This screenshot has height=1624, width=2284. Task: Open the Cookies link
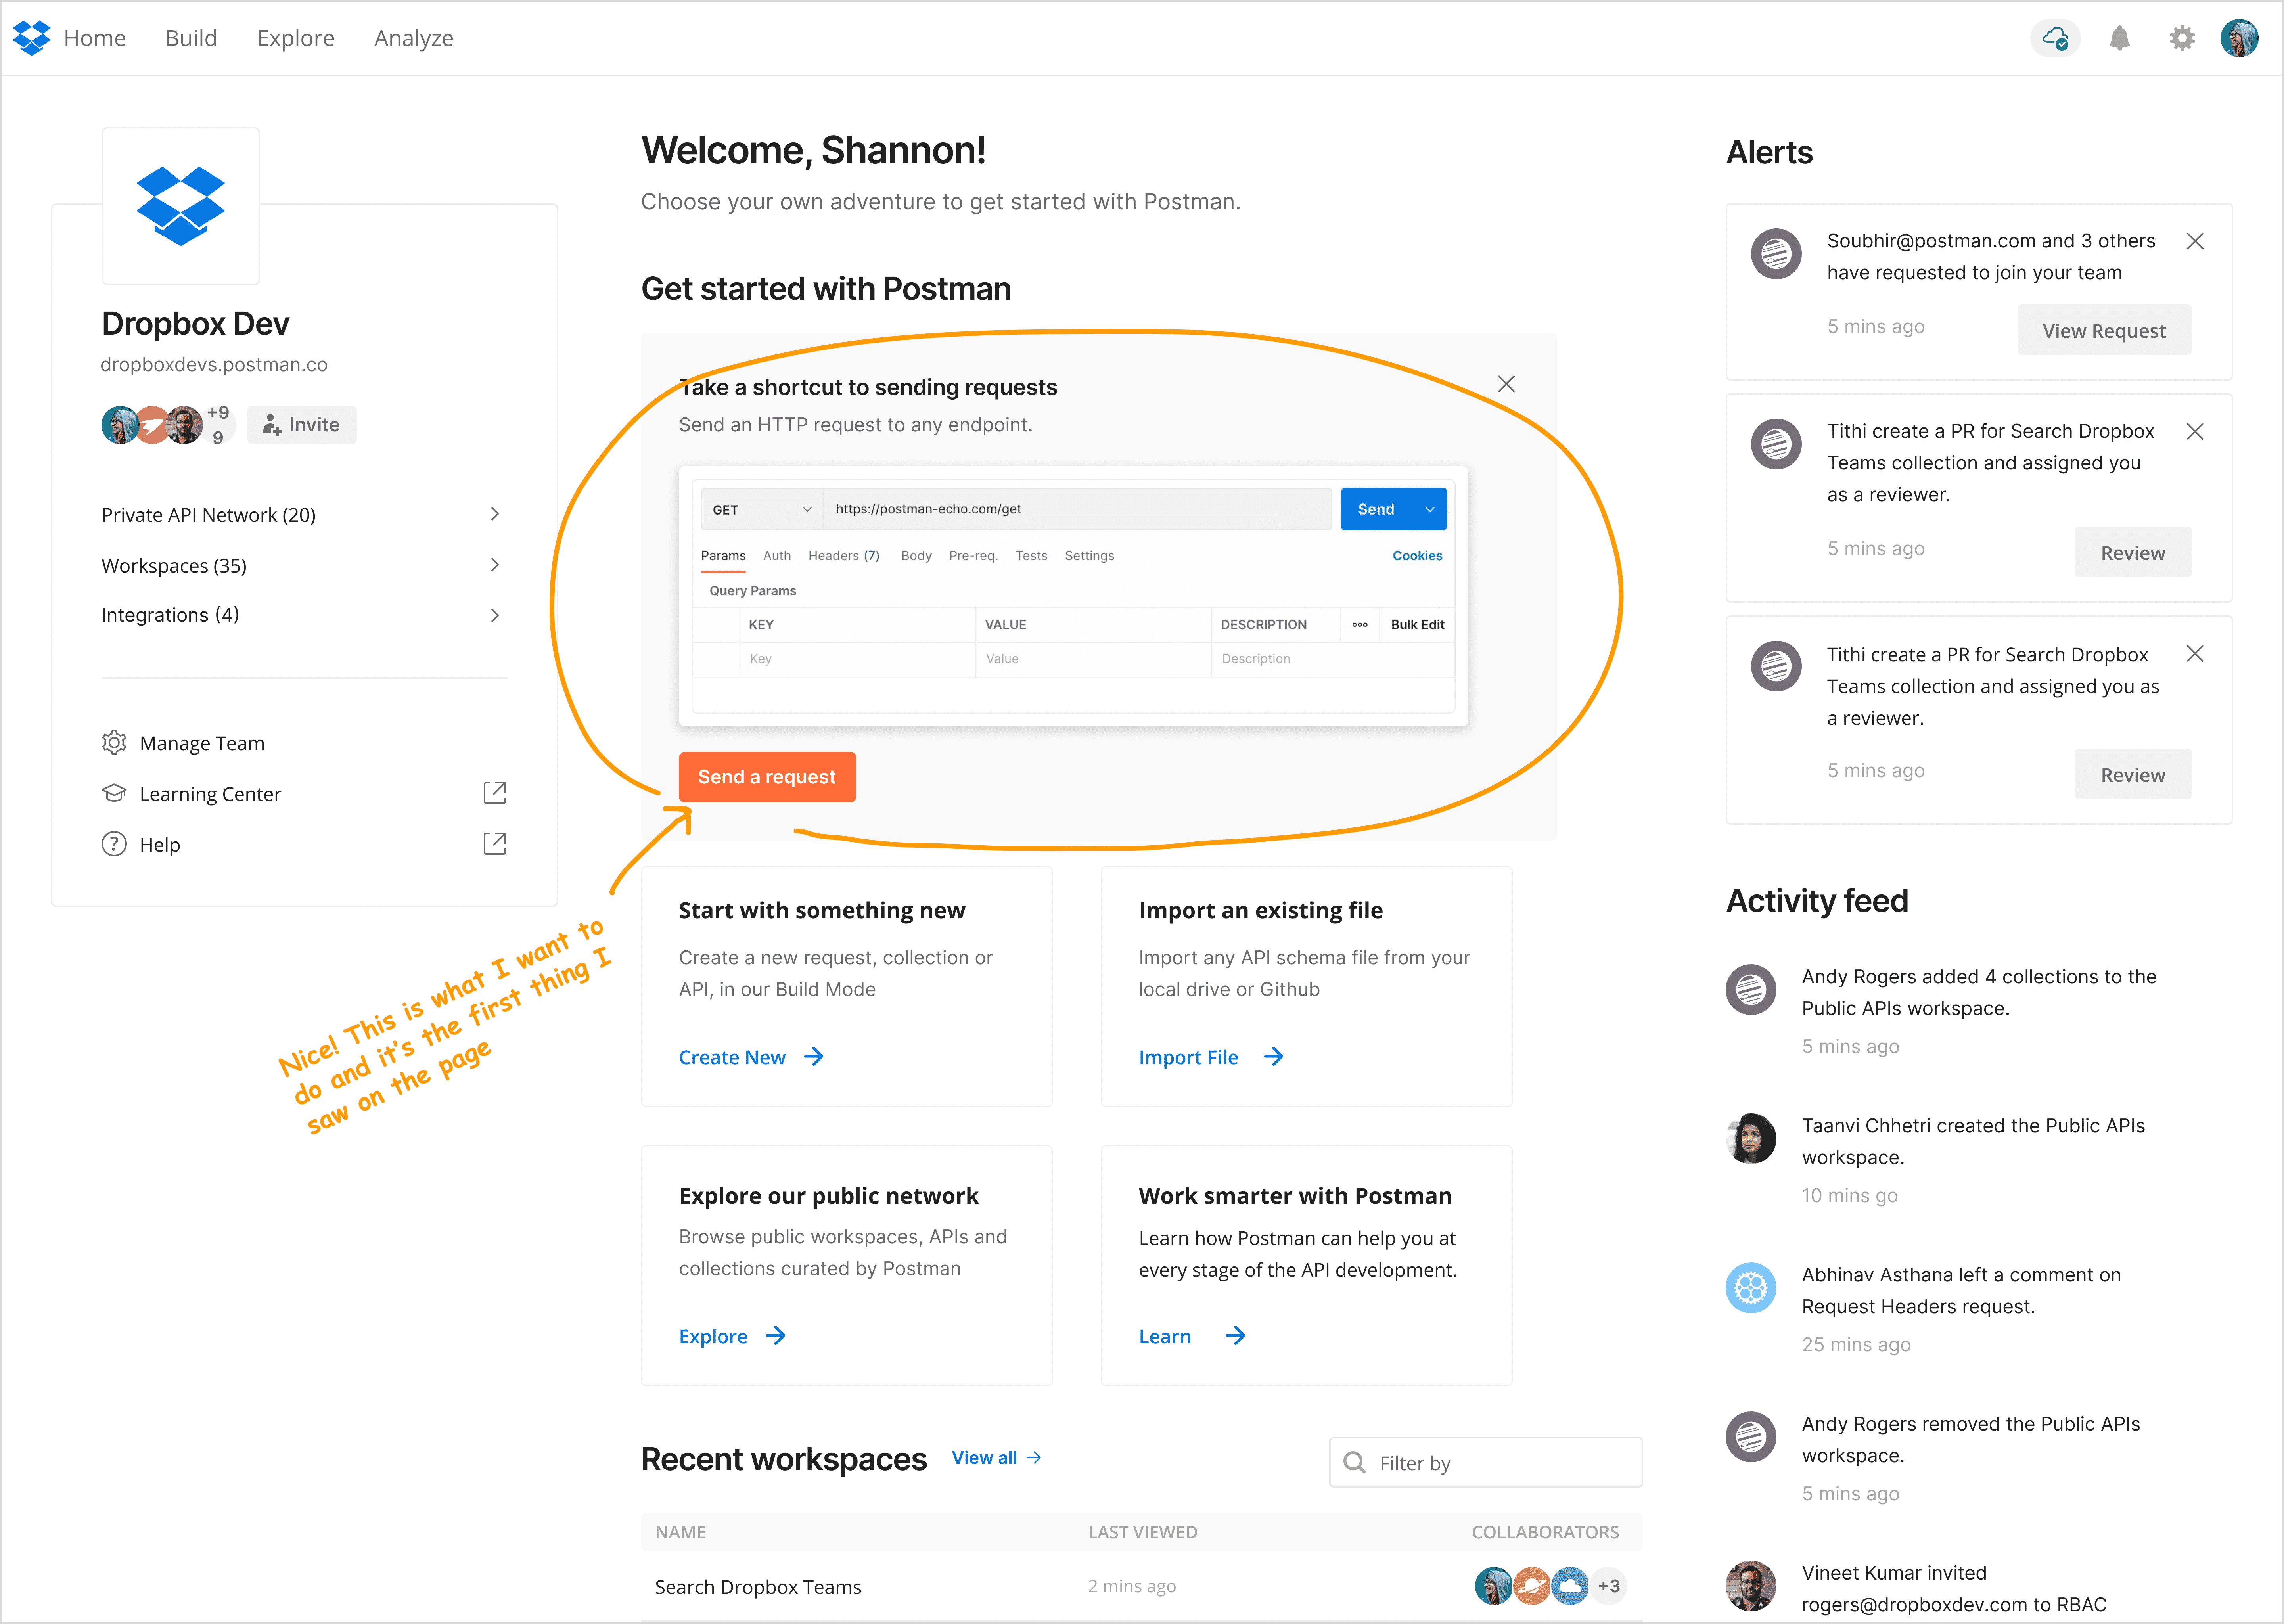[x=1417, y=556]
